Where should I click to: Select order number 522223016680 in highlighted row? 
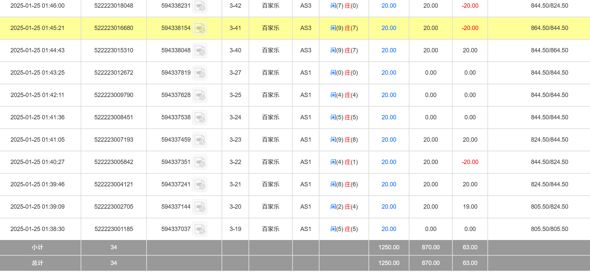(114, 28)
